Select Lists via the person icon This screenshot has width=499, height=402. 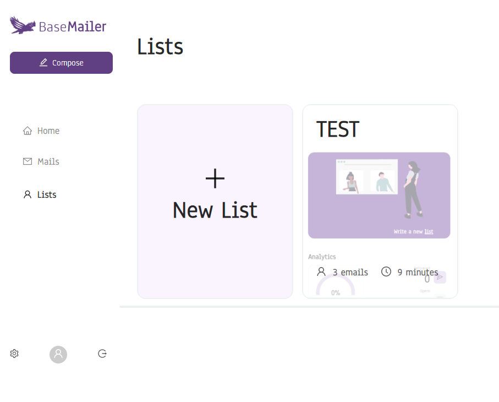[x=27, y=194]
